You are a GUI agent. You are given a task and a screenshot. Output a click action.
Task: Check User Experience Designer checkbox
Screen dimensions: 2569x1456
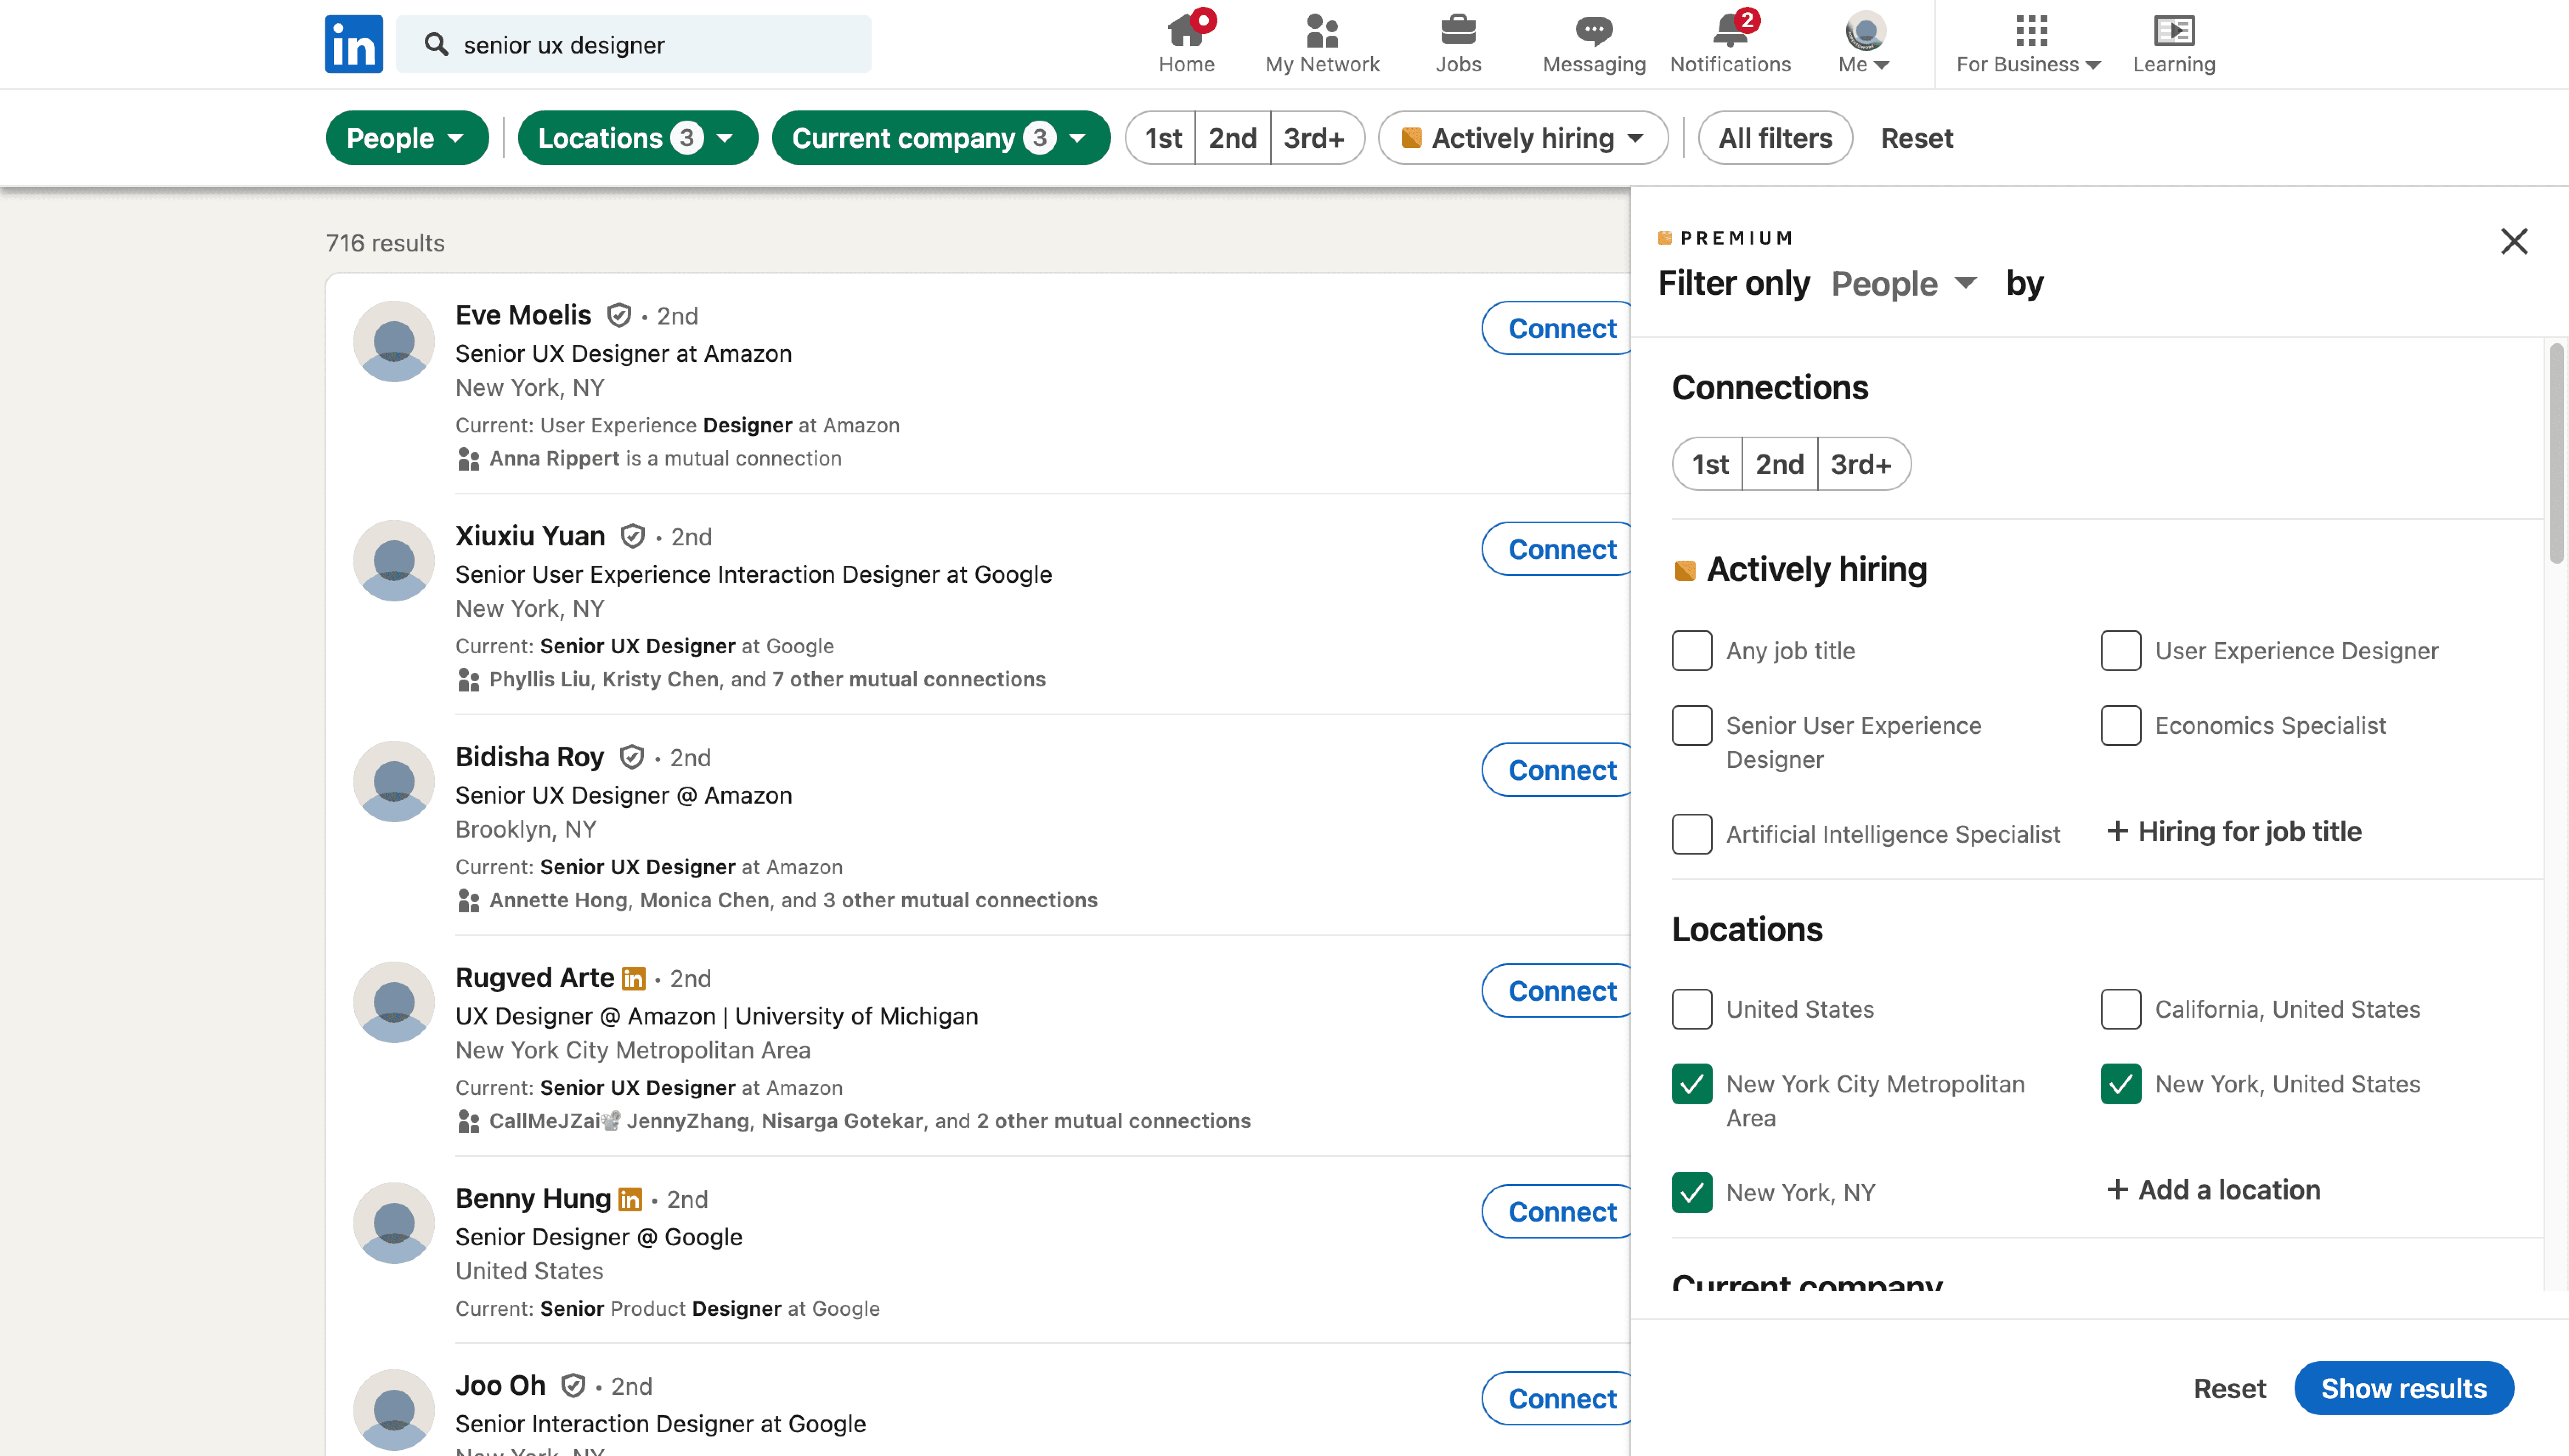coord(2121,651)
